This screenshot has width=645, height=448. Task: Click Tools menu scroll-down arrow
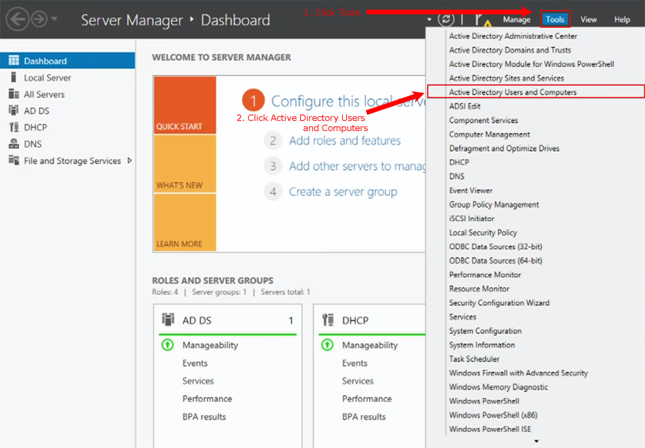point(536,441)
